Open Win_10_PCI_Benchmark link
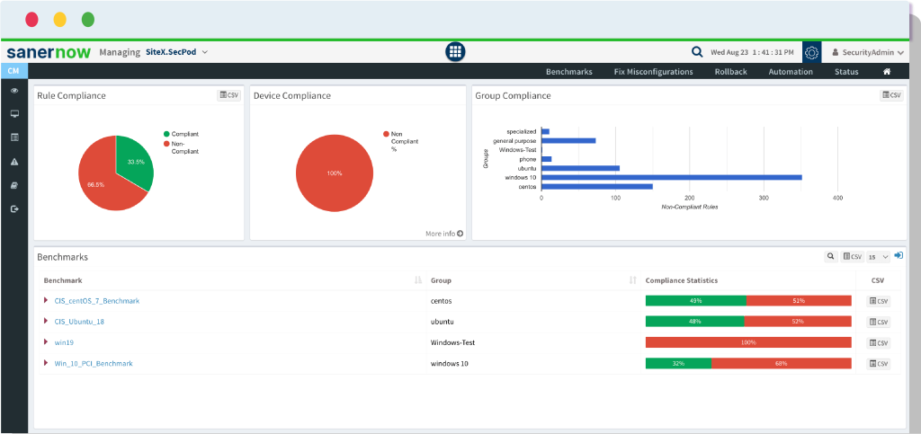The width and height of the screenshot is (921, 434). pos(94,364)
